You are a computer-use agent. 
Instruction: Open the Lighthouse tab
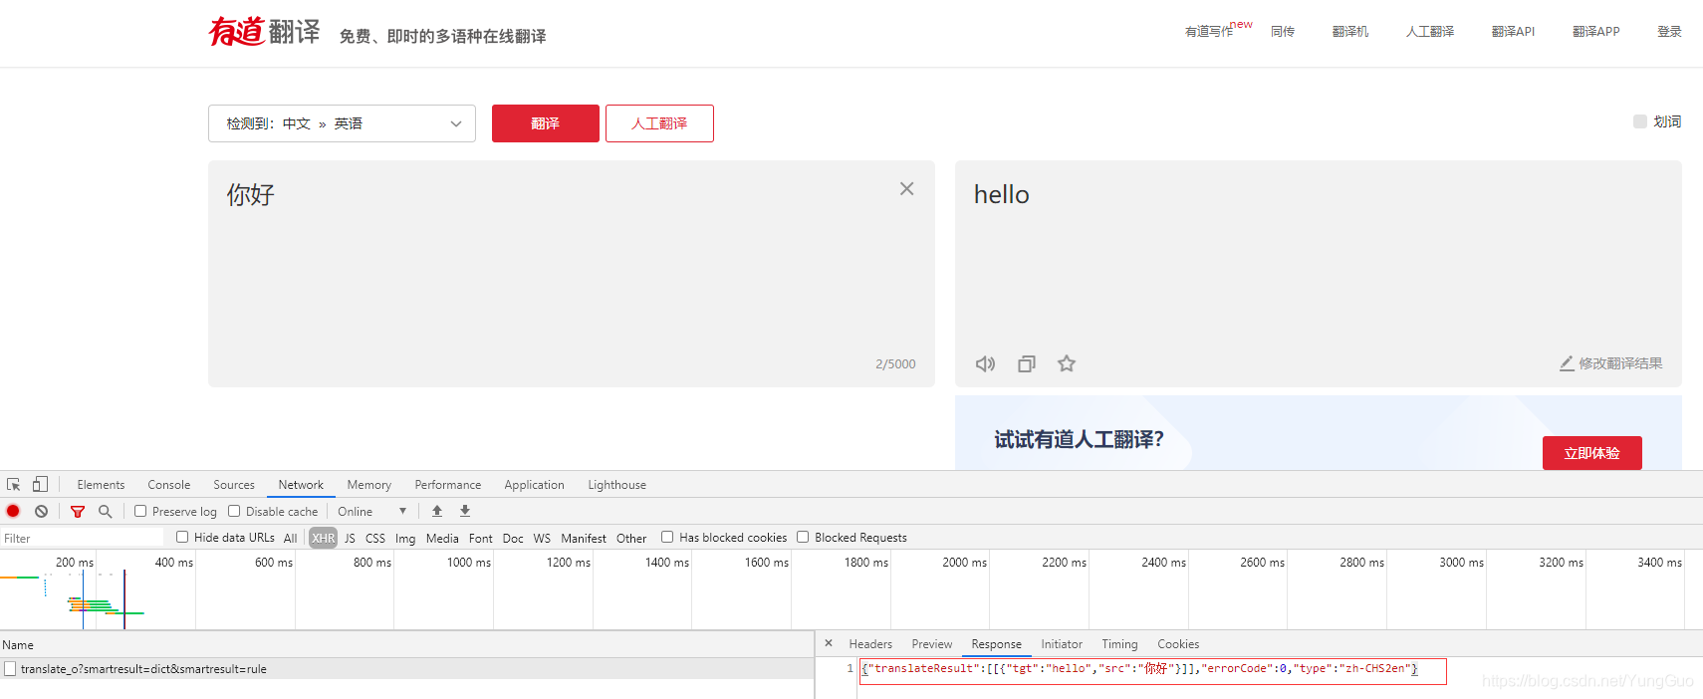click(617, 485)
